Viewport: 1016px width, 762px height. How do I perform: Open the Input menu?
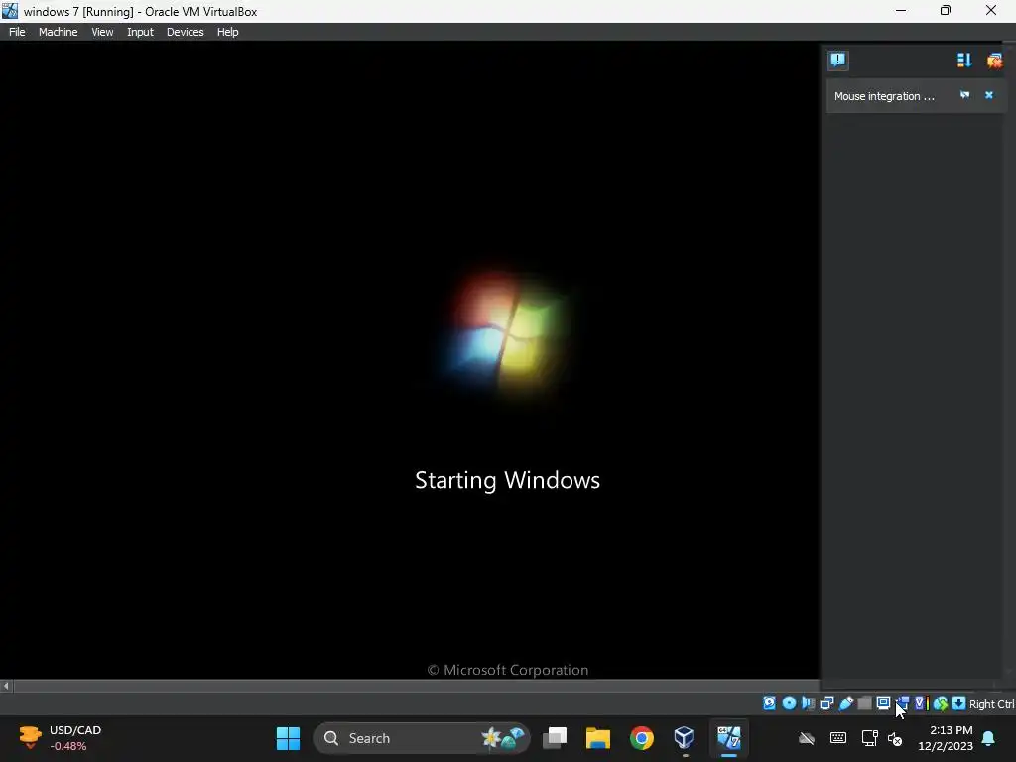(140, 32)
